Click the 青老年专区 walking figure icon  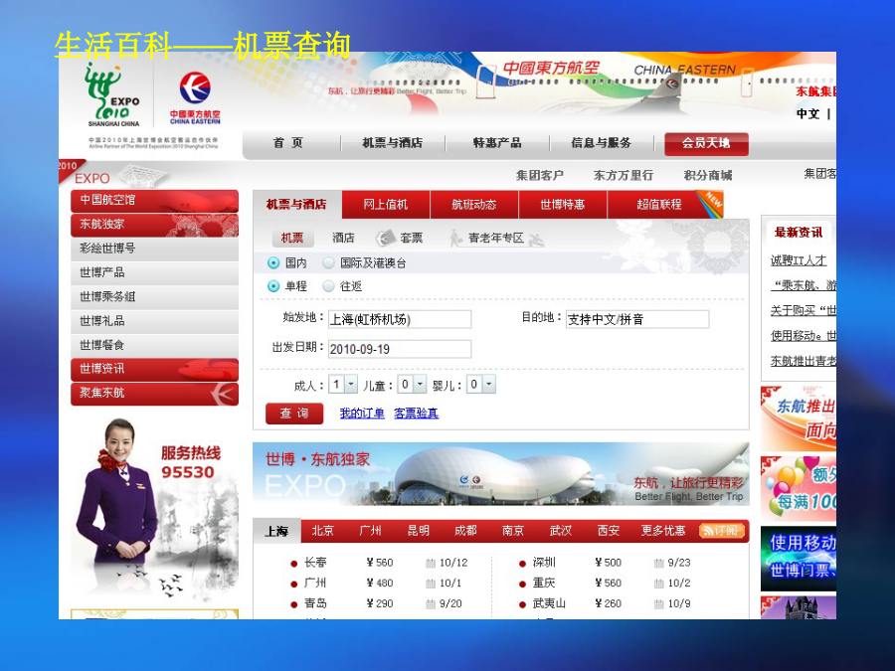click(x=456, y=238)
